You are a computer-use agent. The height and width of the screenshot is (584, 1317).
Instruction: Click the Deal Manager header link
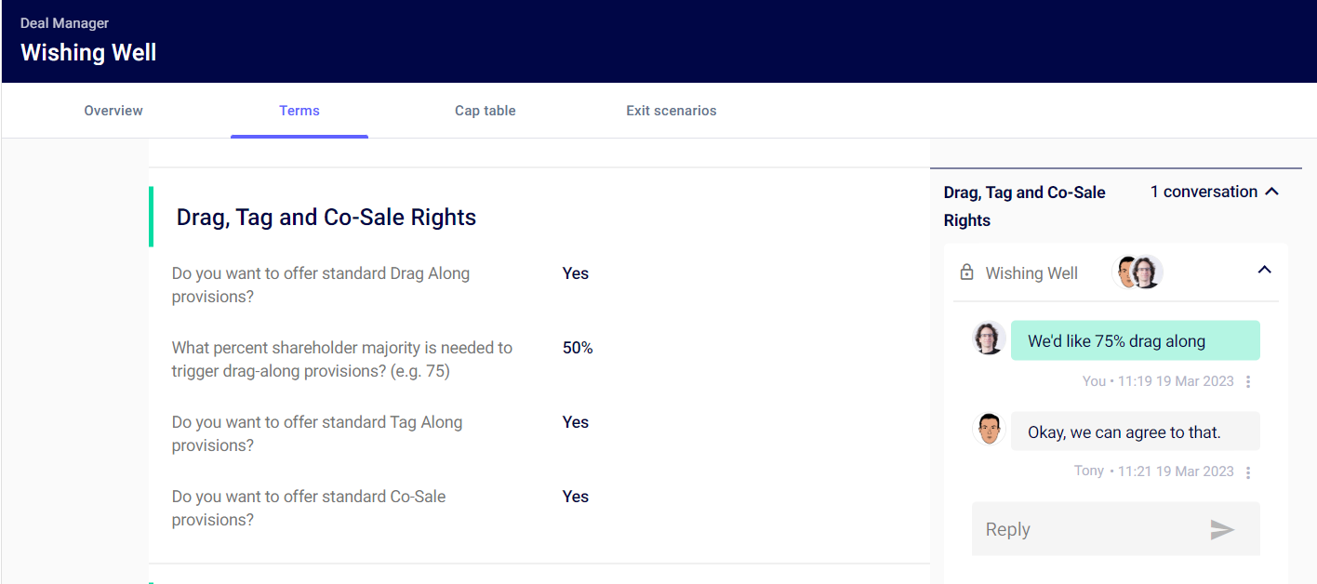[x=64, y=23]
